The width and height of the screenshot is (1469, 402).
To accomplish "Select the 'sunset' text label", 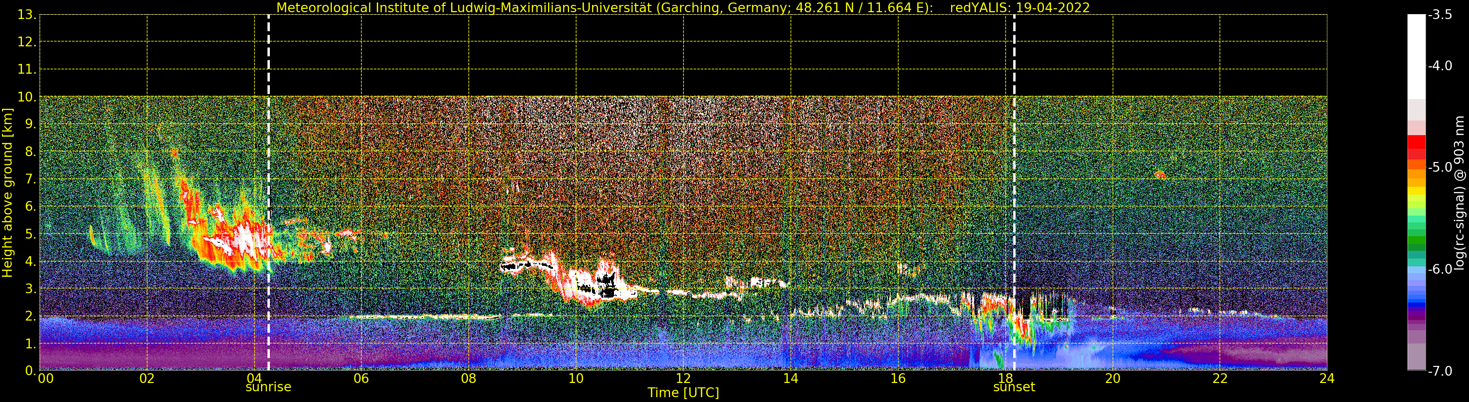I will (1014, 387).
